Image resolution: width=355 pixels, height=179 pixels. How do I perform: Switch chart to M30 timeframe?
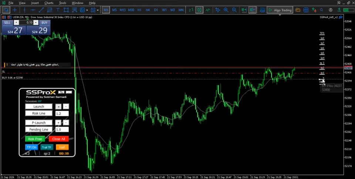(131, 10)
